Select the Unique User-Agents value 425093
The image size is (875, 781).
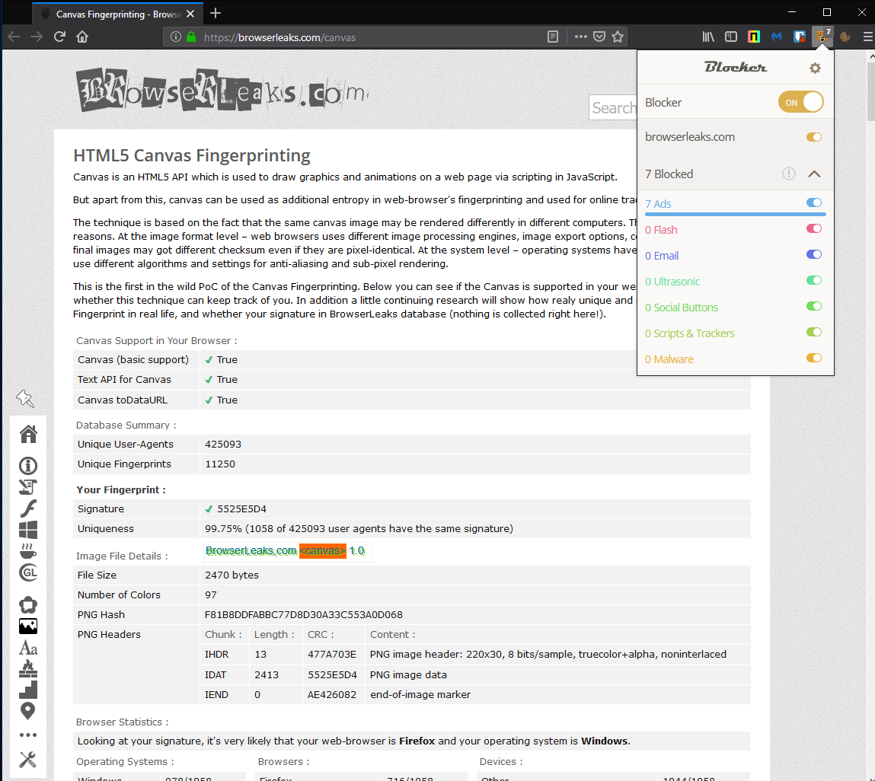click(223, 445)
